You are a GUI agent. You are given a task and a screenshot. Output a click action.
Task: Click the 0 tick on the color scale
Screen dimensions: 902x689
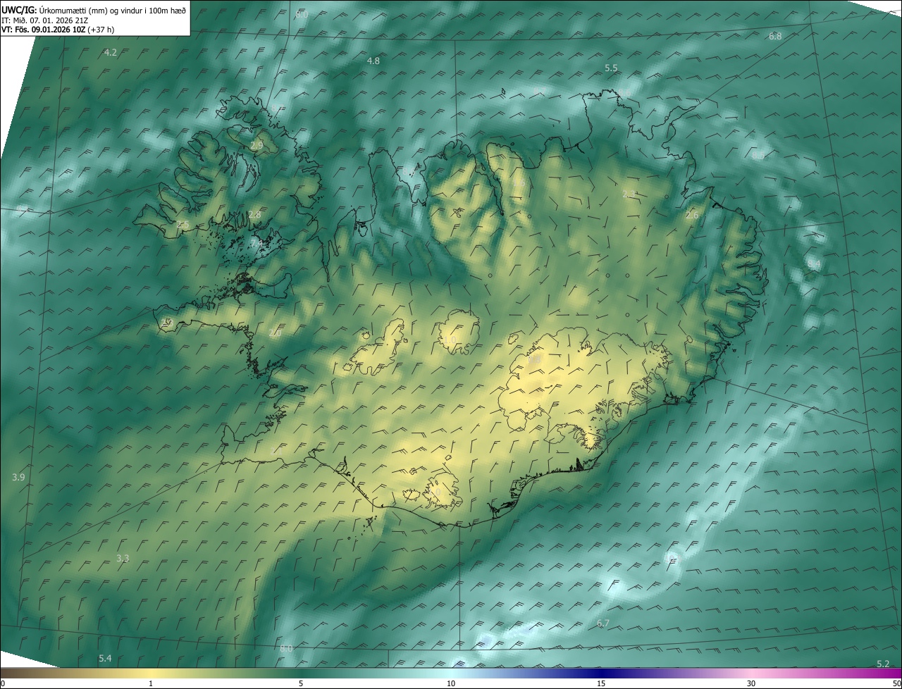(x=3, y=683)
